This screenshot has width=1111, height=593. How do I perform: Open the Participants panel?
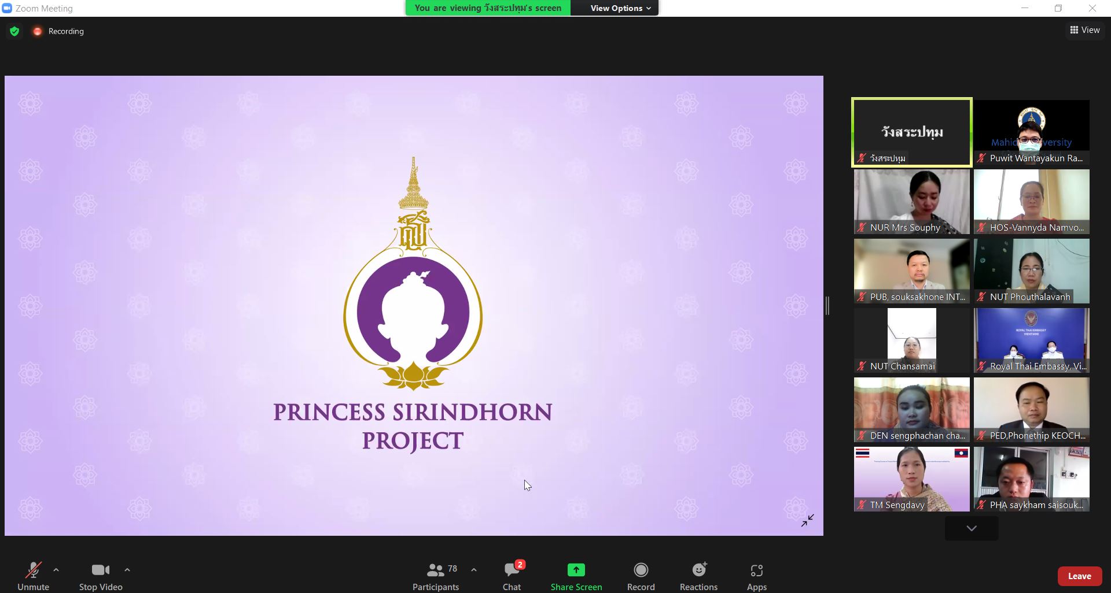click(x=436, y=576)
